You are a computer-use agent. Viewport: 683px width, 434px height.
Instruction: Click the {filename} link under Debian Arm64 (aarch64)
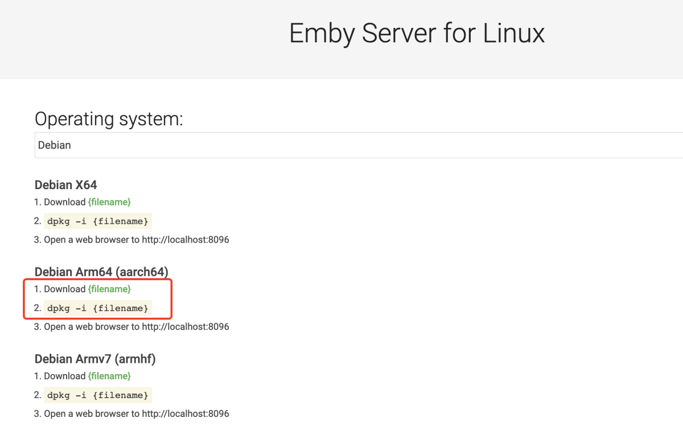coord(109,289)
